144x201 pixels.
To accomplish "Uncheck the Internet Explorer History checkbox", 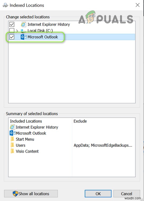I will (12, 24).
